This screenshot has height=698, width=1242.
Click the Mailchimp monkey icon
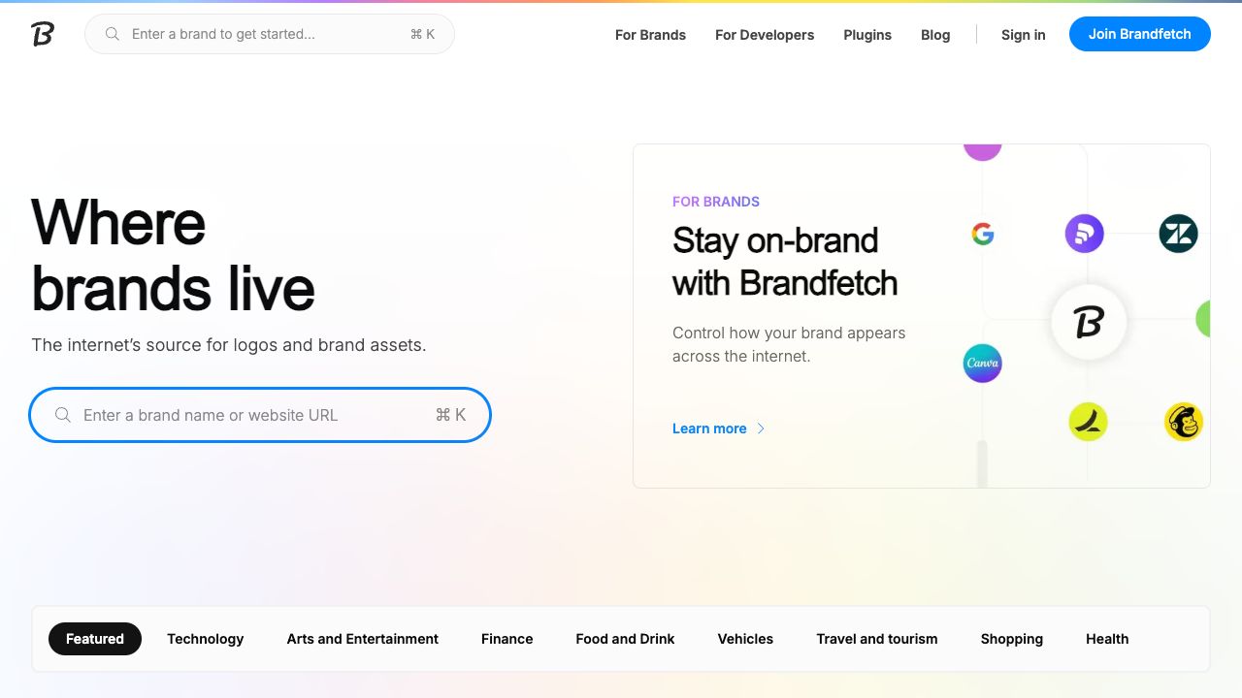(1184, 422)
